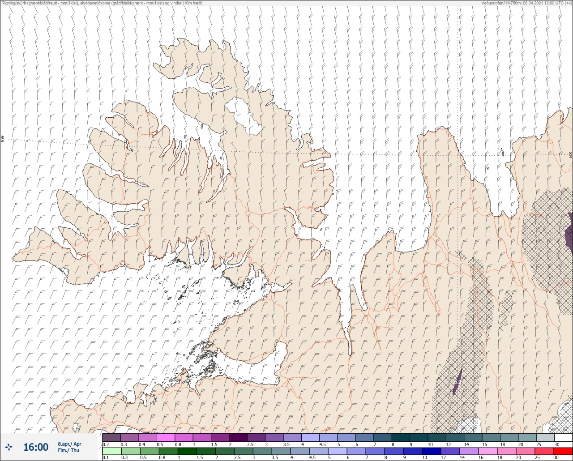Select the violet 12 swatch, lower legend row
The height and width of the screenshot is (461, 573).
[450, 451]
